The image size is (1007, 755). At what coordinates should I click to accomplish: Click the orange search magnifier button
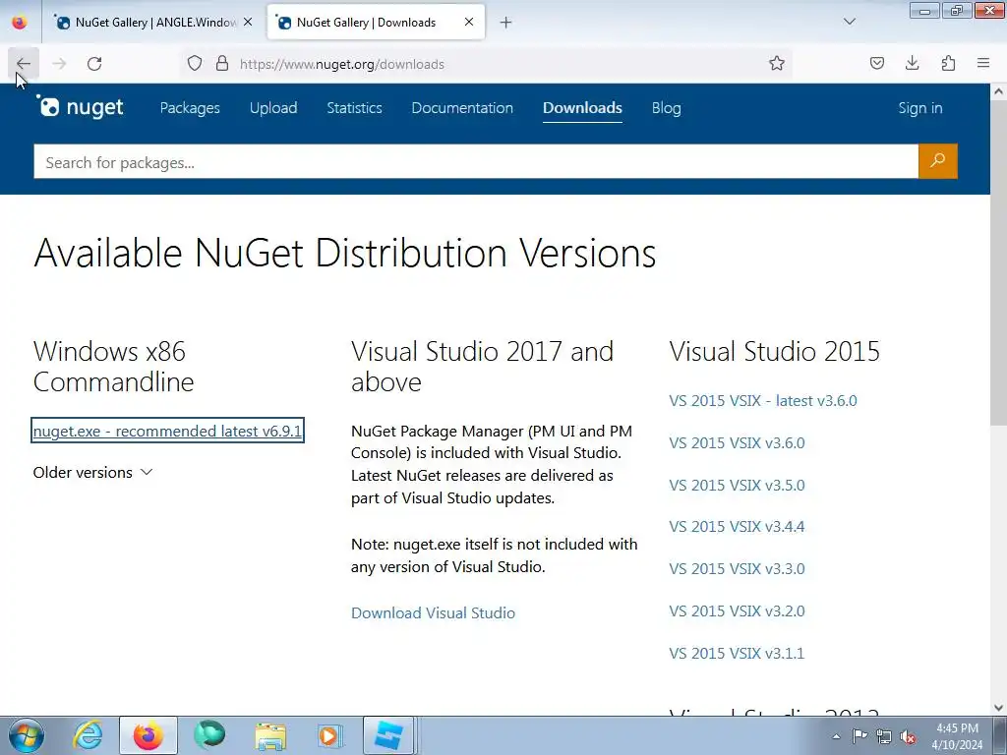click(x=937, y=160)
